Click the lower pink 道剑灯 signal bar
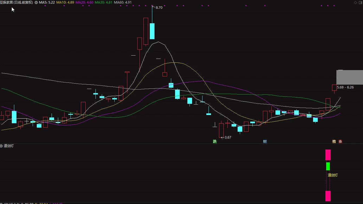 point(328,196)
